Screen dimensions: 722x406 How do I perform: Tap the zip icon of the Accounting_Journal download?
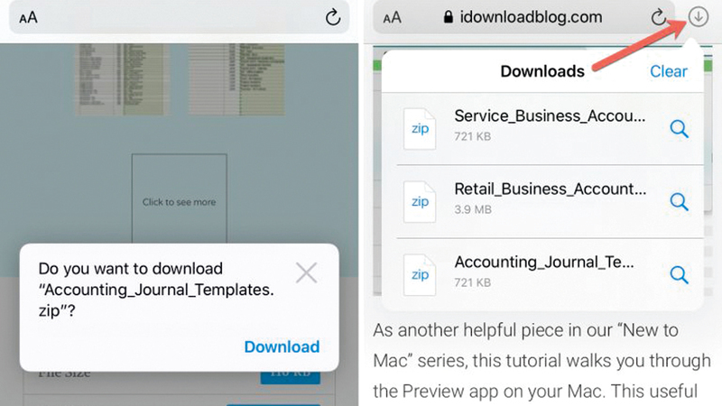click(421, 274)
